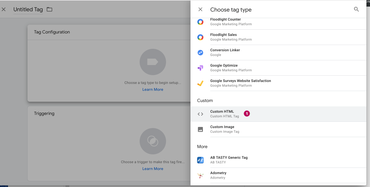Select Conversion Linker tag type
The height and width of the screenshot is (187, 370).
[x=278, y=53]
